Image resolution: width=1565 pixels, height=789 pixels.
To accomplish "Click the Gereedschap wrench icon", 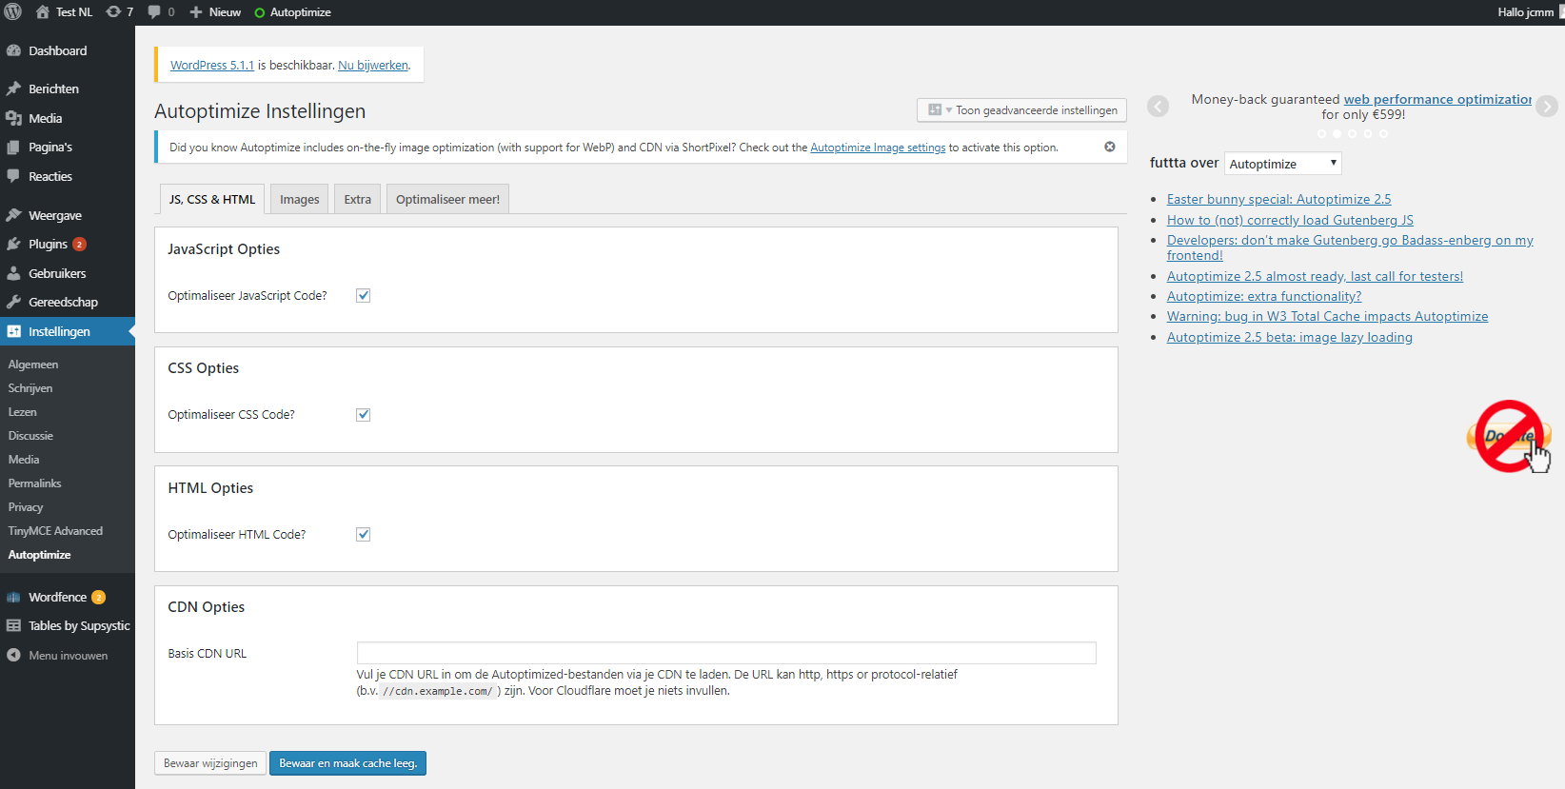I will [13, 302].
